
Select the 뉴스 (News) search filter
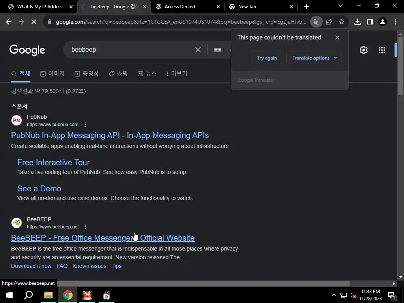coord(147,74)
